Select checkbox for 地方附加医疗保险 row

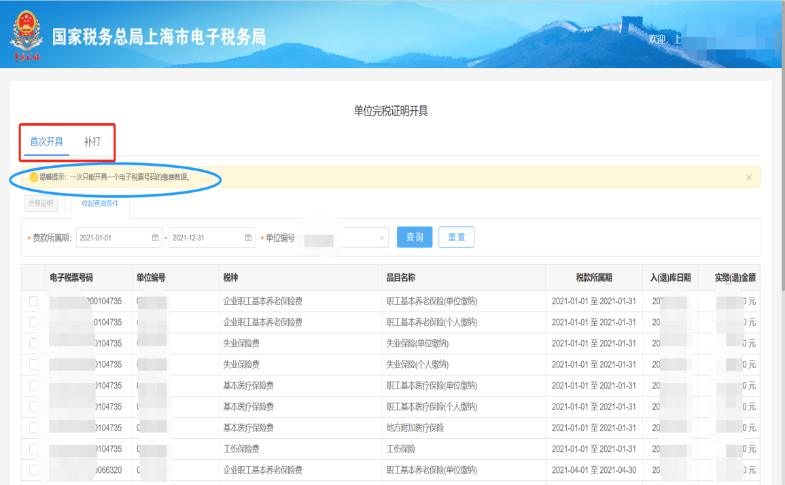point(33,428)
